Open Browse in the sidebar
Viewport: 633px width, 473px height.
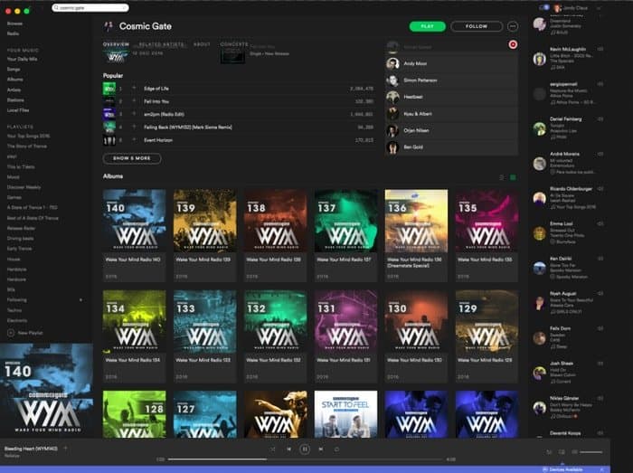[15, 24]
